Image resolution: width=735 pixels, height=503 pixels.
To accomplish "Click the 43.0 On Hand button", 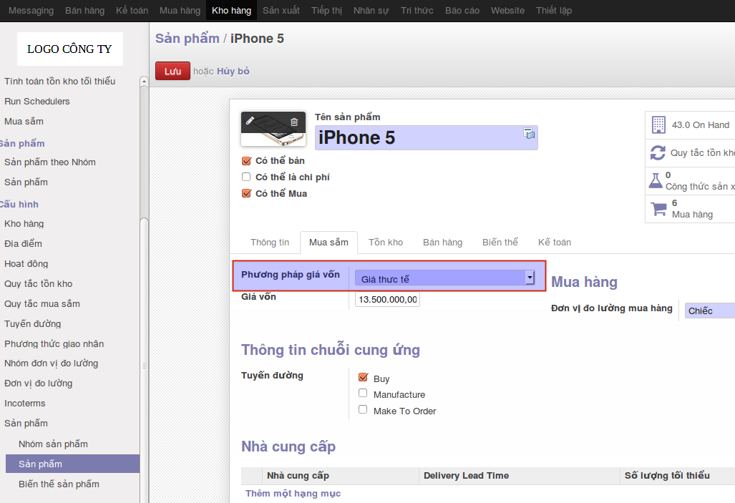I will (x=690, y=124).
